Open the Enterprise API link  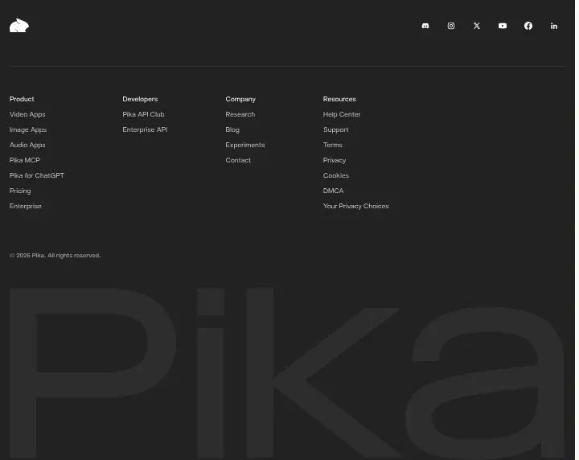click(145, 129)
